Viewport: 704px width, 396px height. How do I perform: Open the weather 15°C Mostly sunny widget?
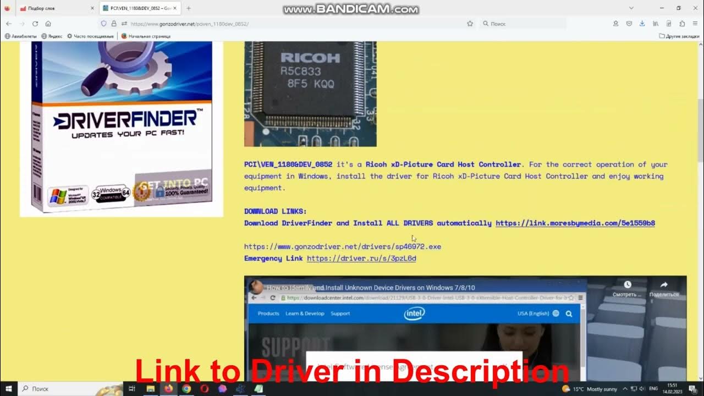tap(589, 389)
